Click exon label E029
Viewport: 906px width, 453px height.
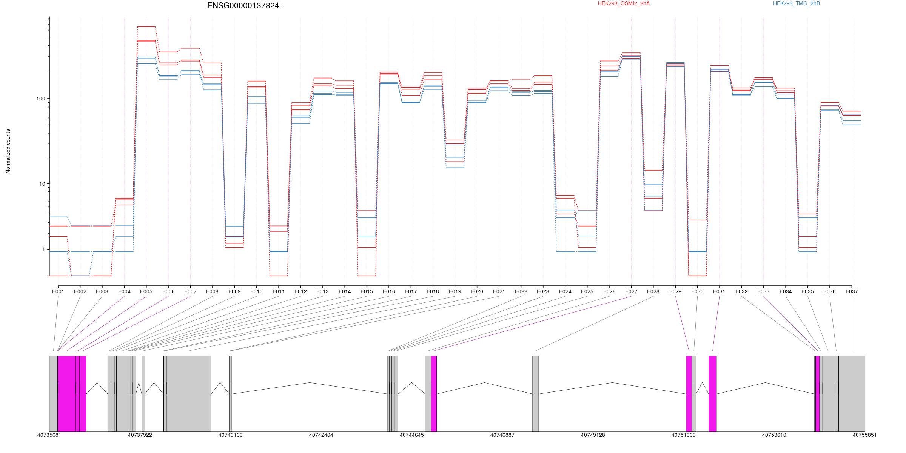pos(675,291)
